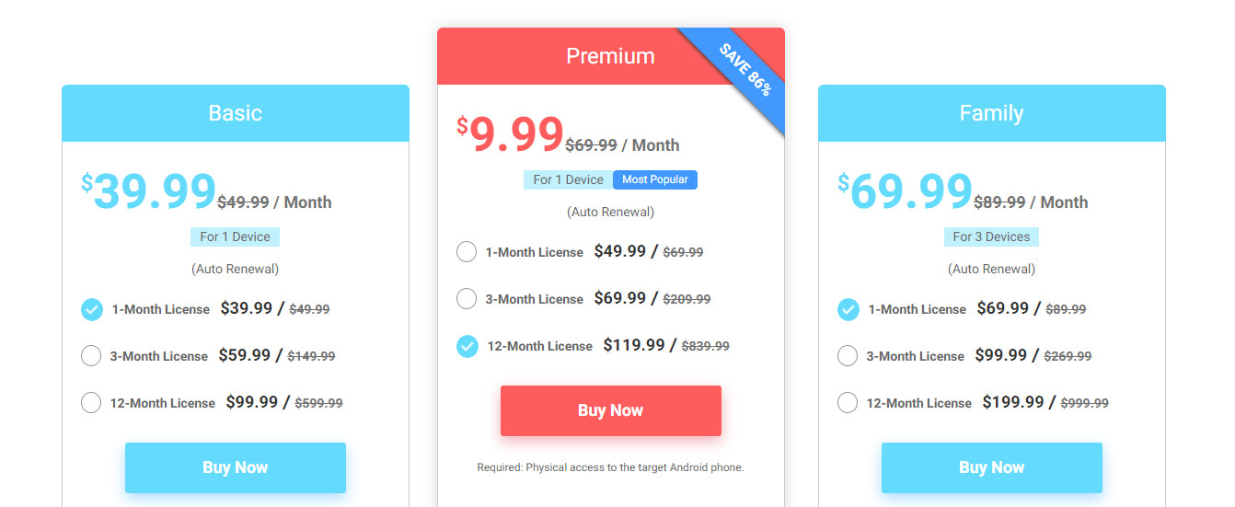
Task: Choose Premium 3-Month License radio
Action: pyautogui.click(x=467, y=299)
